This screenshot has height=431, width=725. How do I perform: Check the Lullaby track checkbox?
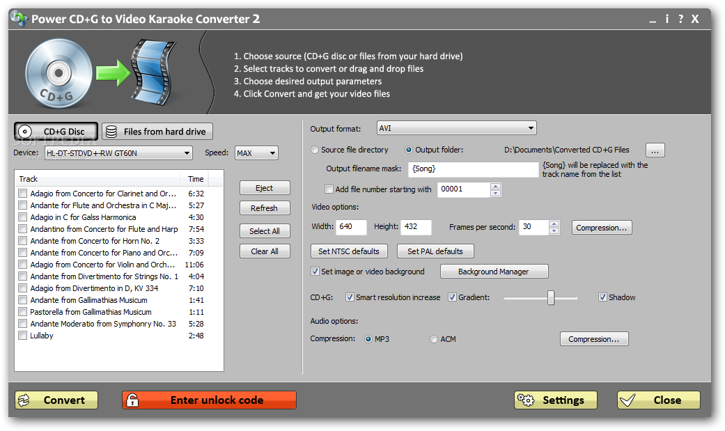click(x=23, y=336)
